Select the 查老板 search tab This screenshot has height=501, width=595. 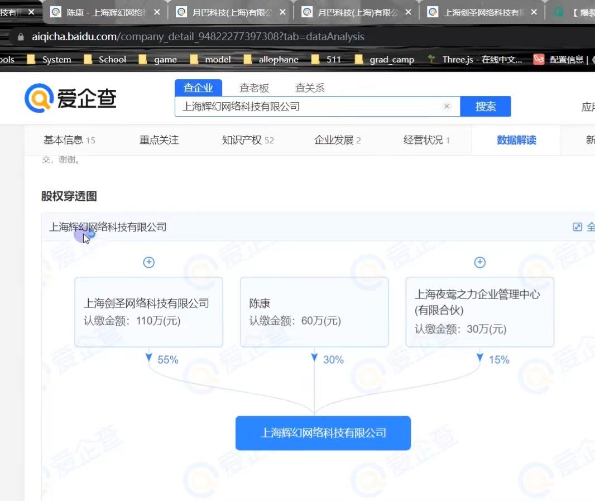coord(254,88)
